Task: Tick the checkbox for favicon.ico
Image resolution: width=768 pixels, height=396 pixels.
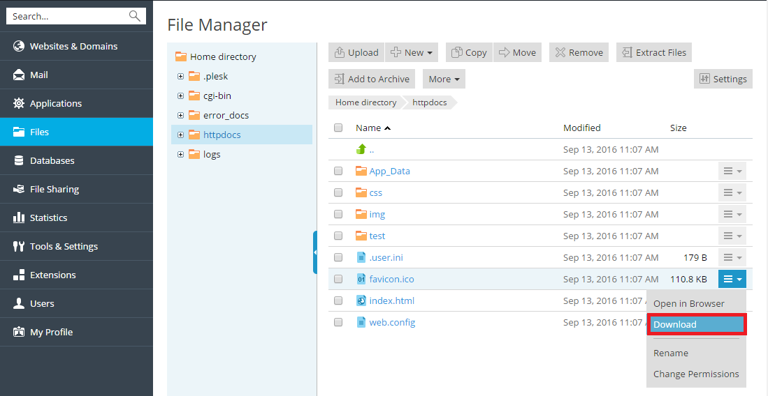Action: [338, 279]
